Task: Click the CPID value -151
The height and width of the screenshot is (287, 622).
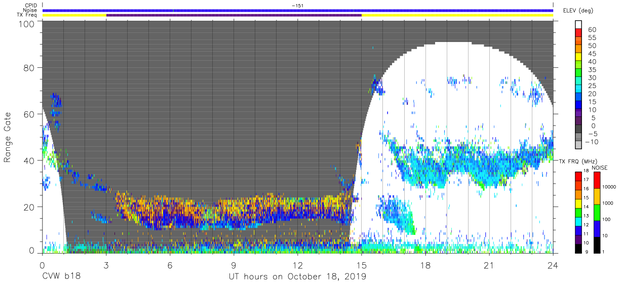Action: [297, 6]
